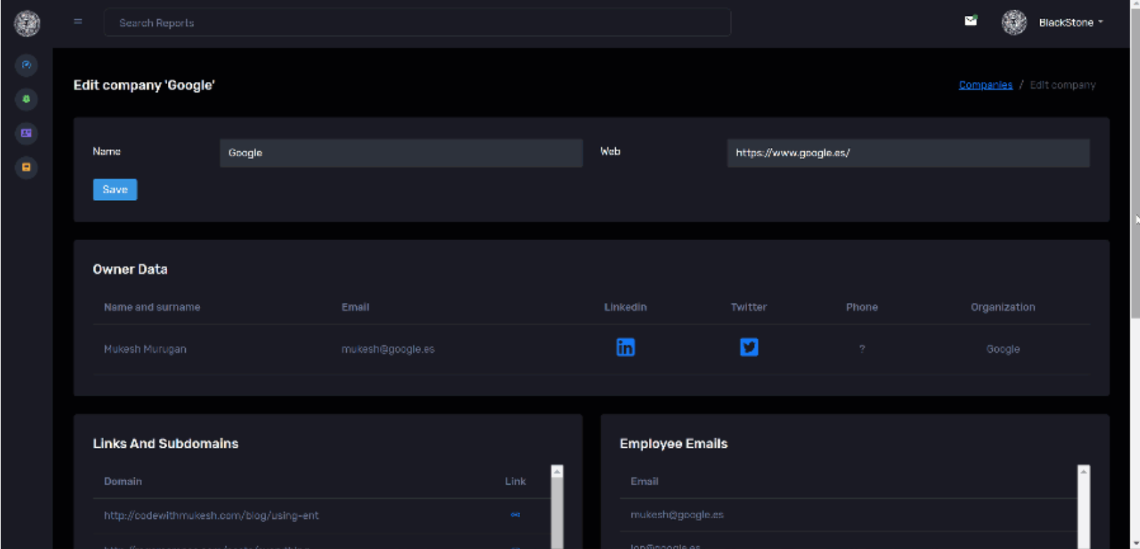Click the Phone cell '?'
Viewport: 1140px width, 549px height.
tap(862, 349)
